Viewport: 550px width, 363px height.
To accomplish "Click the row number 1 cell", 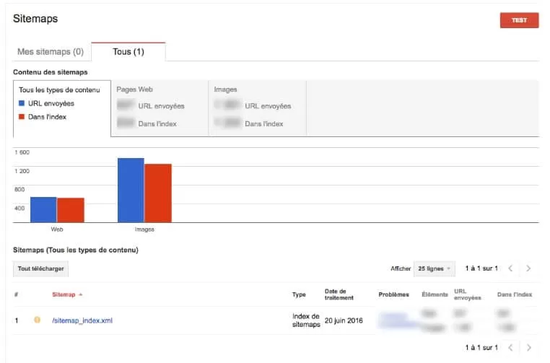I will (17, 320).
